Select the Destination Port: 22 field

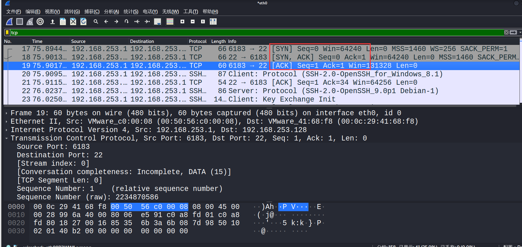60,155
